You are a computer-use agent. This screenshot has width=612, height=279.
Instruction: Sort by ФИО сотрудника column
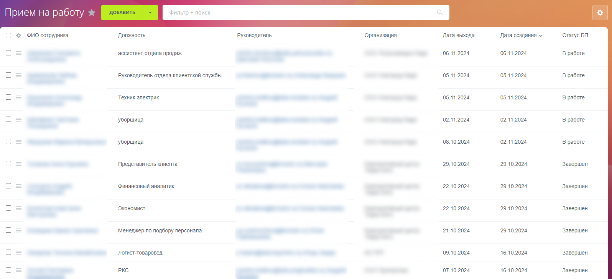(48, 35)
